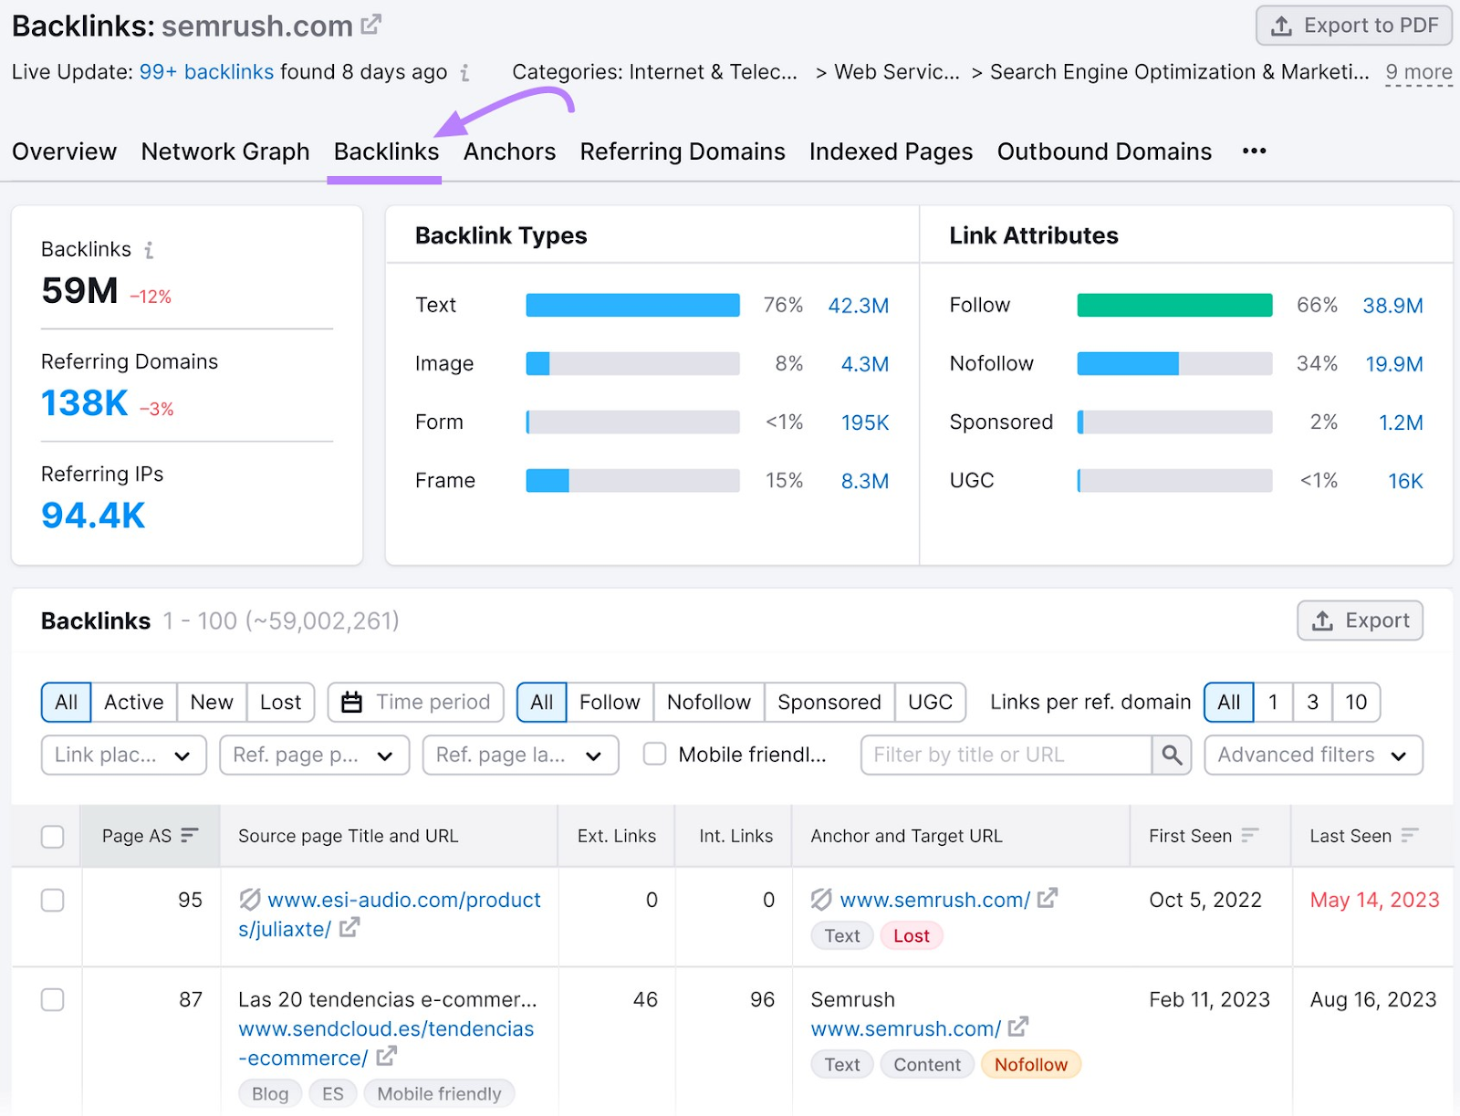
Task: Click the 42.3M text backlinks value
Action: pyautogui.click(x=858, y=306)
